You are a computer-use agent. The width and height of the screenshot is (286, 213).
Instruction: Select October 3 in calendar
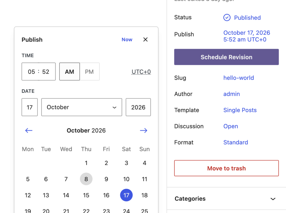(126, 163)
